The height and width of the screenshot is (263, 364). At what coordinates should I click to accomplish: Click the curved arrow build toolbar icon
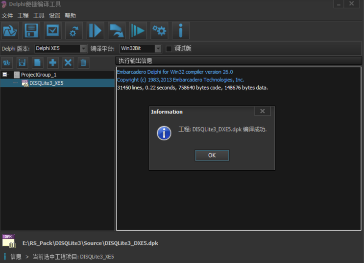click(117, 30)
